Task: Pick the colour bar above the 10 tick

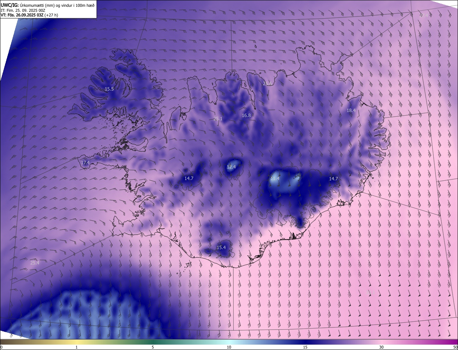Action: pos(229,342)
